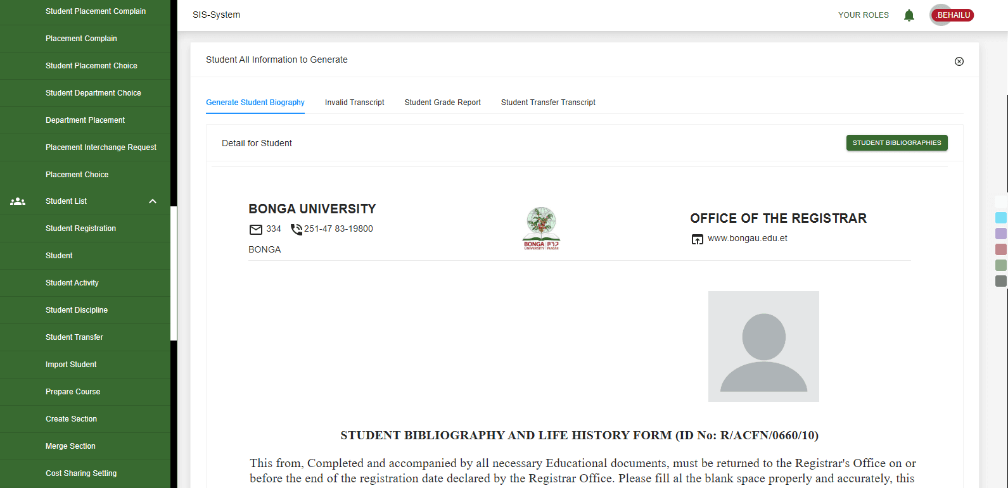Click the notification bell icon
The height and width of the screenshot is (488, 1008).
(x=909, y=15)
